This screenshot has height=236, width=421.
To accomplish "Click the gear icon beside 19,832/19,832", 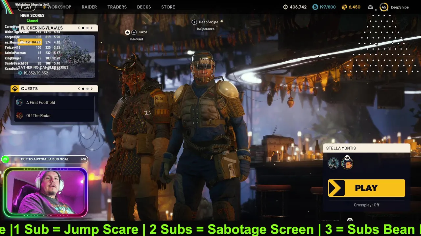I will click(x=20, y=73).
